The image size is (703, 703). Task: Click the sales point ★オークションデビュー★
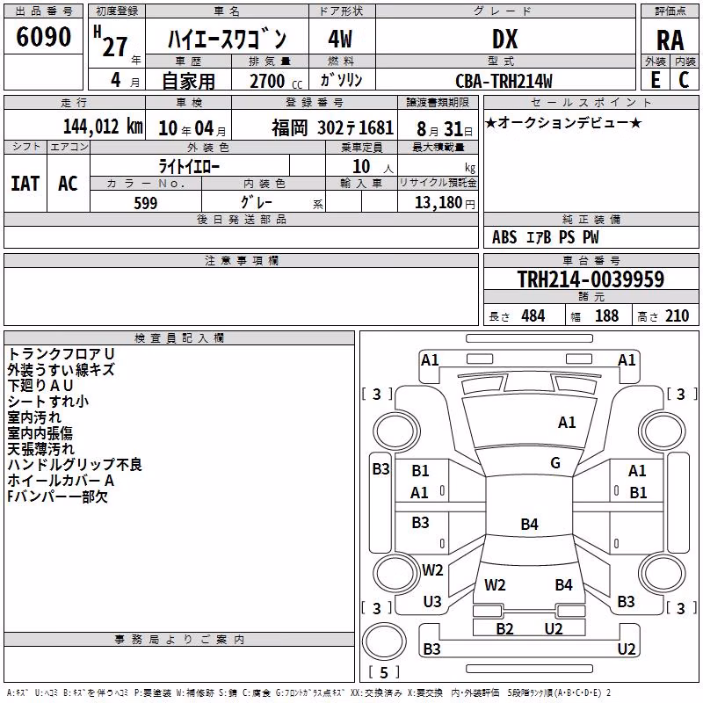coord(563,122)
